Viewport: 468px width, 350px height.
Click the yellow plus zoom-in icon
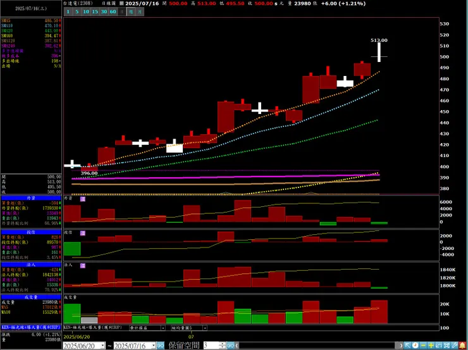pyautogui.click(x=431, y=346)
